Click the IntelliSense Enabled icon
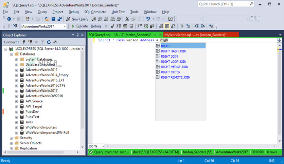Image resolution: width=284 pixels, height=164 pixels. click(x=131, y=26)
